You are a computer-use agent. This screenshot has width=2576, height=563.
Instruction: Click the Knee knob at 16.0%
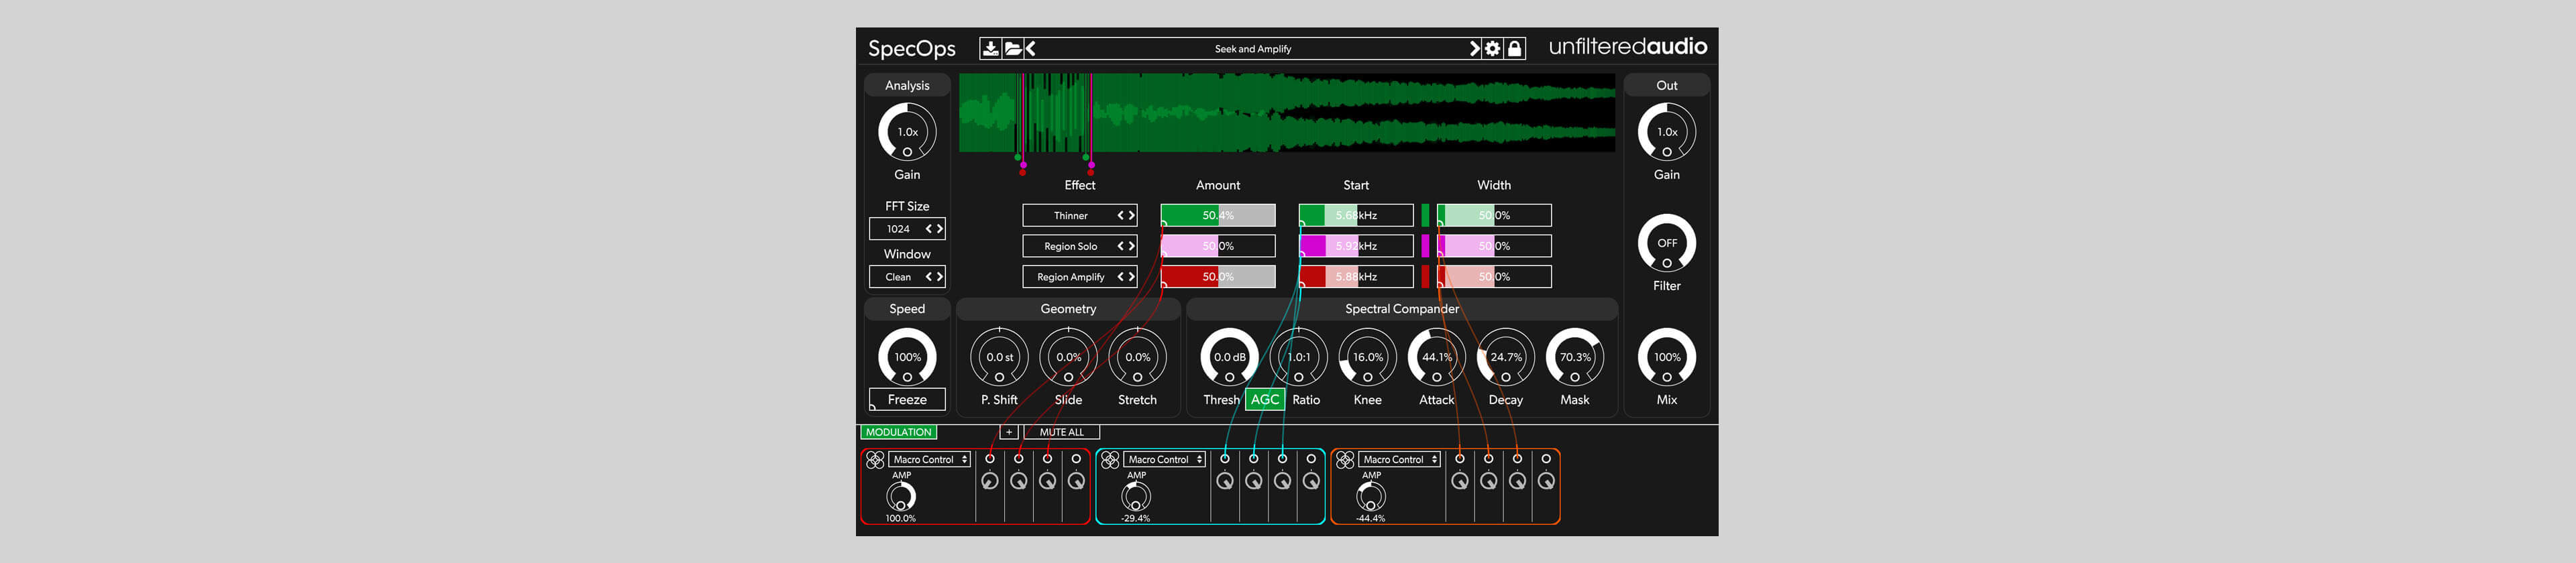tap(1367, 357)
